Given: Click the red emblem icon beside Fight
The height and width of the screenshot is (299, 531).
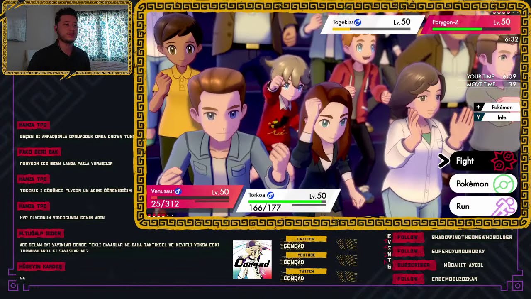Looking at the screenshot, I should click(504, 161).
